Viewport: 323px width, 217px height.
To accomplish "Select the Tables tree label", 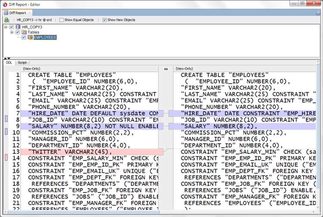I will coord(33,32).
